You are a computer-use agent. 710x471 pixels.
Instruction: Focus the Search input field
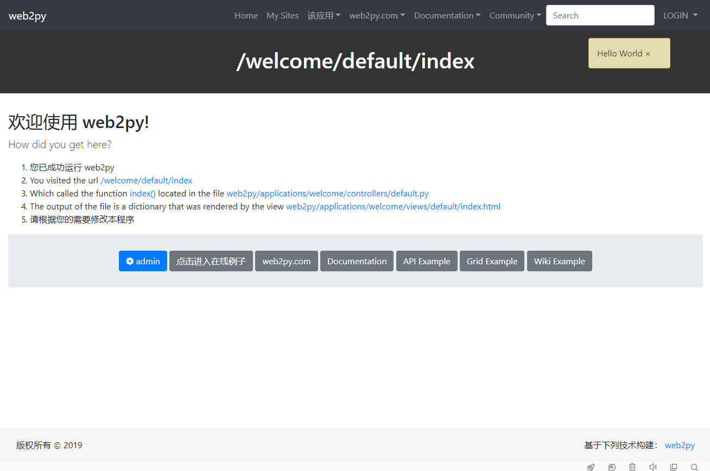(x=600, y=15)
